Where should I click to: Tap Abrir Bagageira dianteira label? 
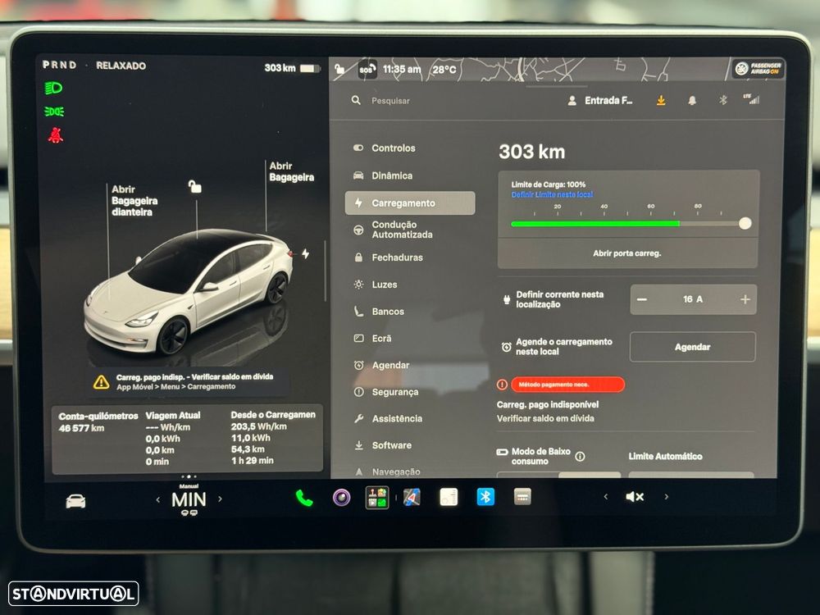coord(134,200)
